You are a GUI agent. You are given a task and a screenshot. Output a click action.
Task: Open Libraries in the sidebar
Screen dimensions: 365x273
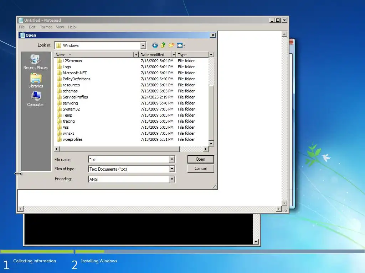click(x=35, y=81)
